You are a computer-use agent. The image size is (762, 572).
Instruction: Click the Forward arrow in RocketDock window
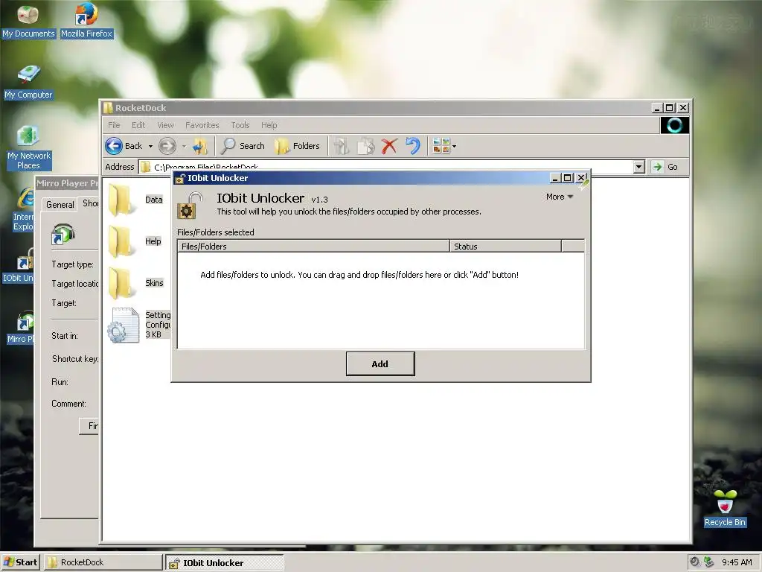point(167,146)
